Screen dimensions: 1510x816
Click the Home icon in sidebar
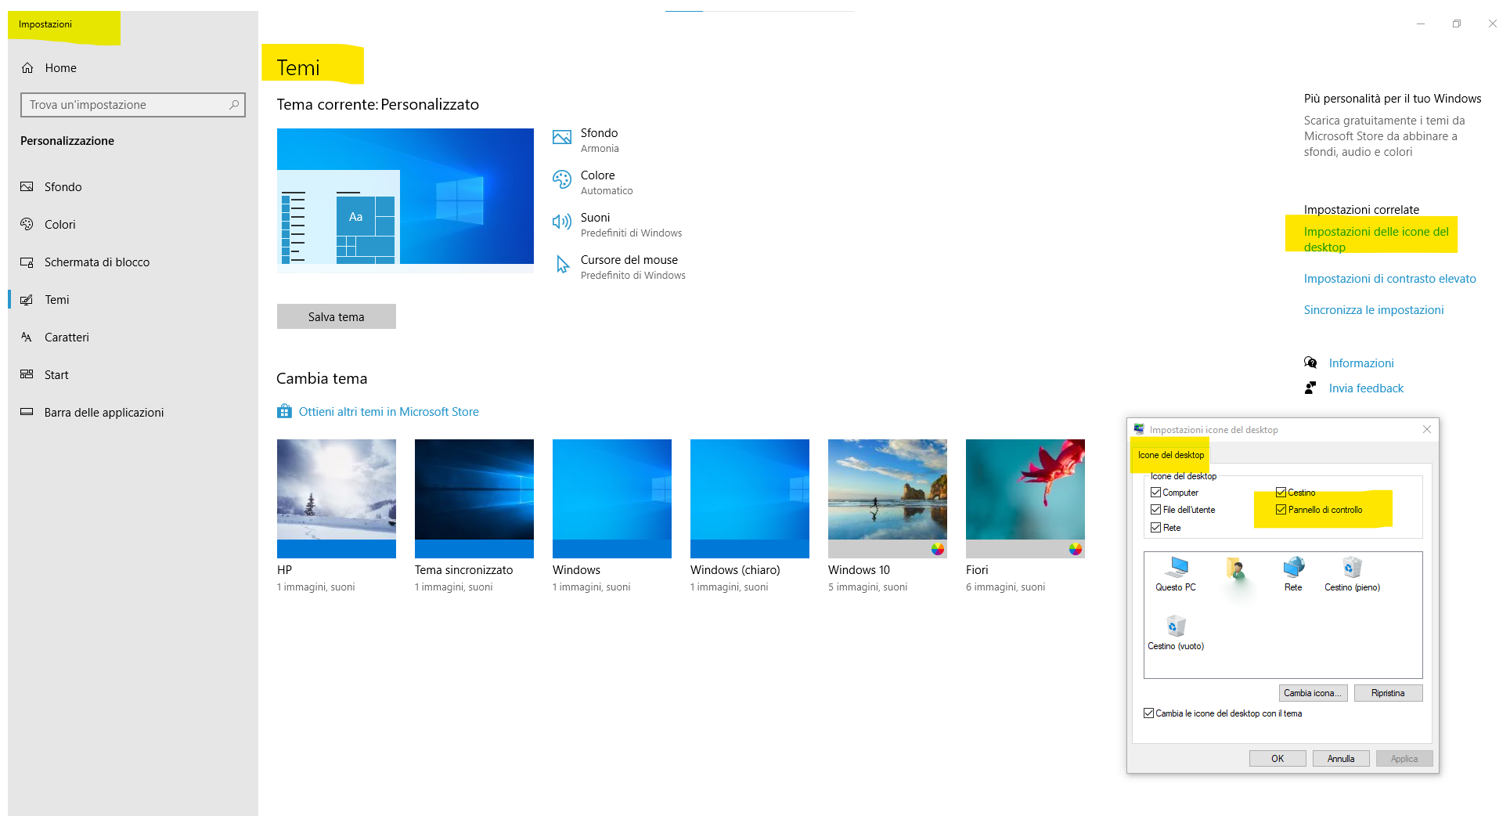click(x=27, y=68)
